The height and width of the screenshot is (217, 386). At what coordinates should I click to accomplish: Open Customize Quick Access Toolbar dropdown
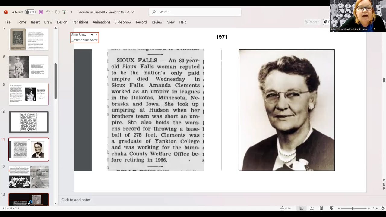click(x=71, y=12)
